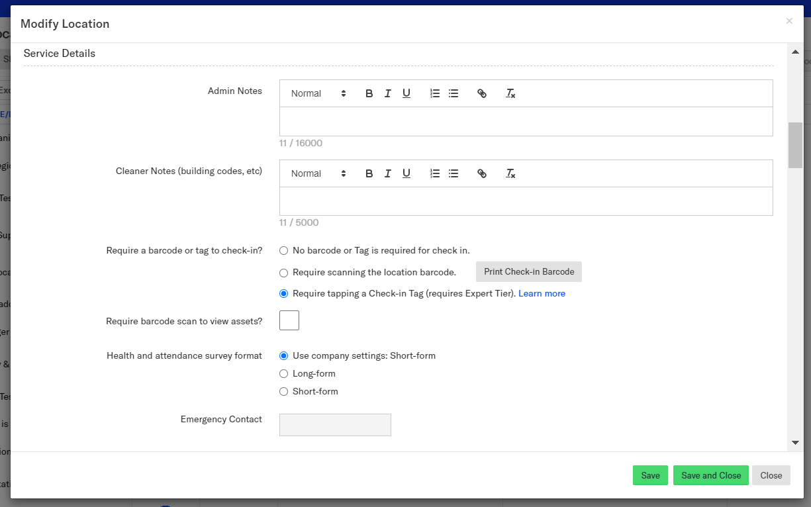Insert numbered list in Admin Notes
Image resolution: width=811 pixels, height=507 pixels.
[x=435, y=93]
